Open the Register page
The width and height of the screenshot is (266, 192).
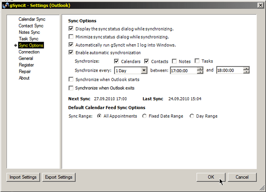click(x=26, y=65)
